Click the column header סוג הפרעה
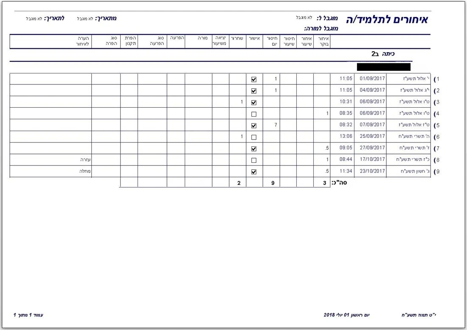The height and width of the screenshot is (330, 467). point(157,41)
